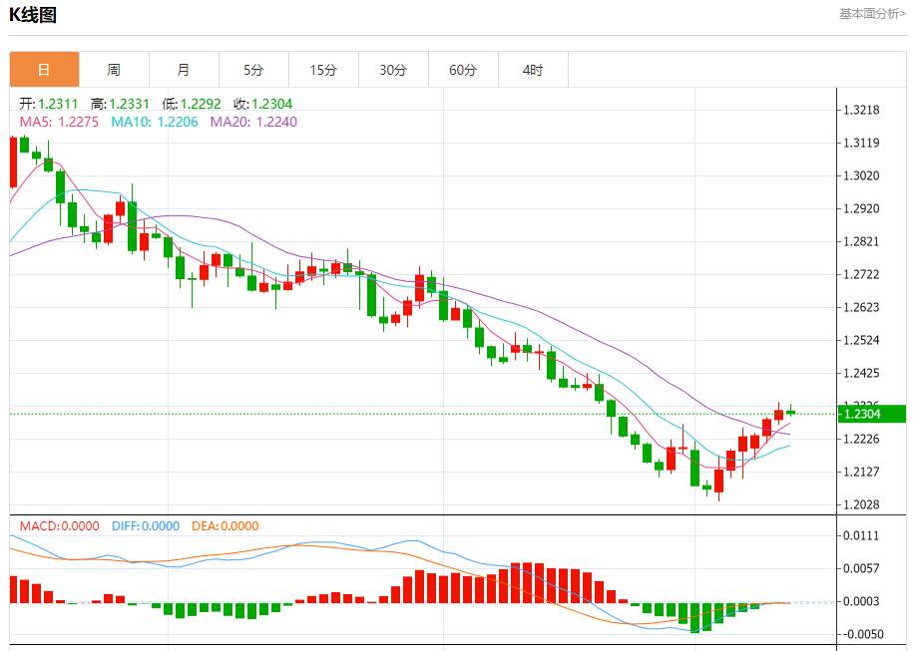This screenshot has width=914, height=651.
Task: Click the 1.3020 price axis label
Action: point(861,175)
